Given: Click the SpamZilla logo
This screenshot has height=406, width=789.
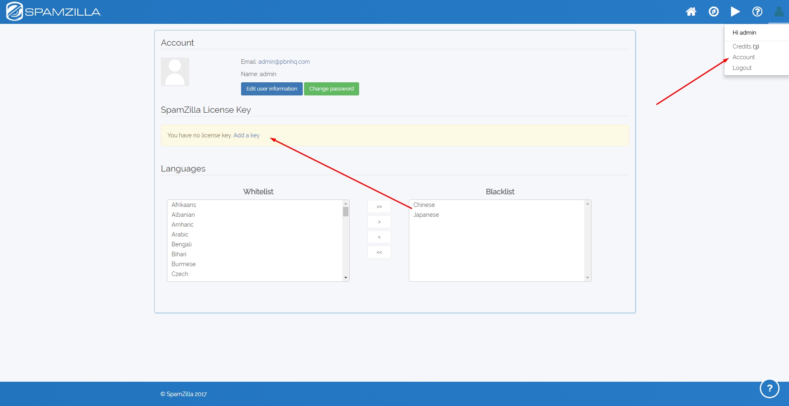Looking at the screenshot, I should click(53, 12).
